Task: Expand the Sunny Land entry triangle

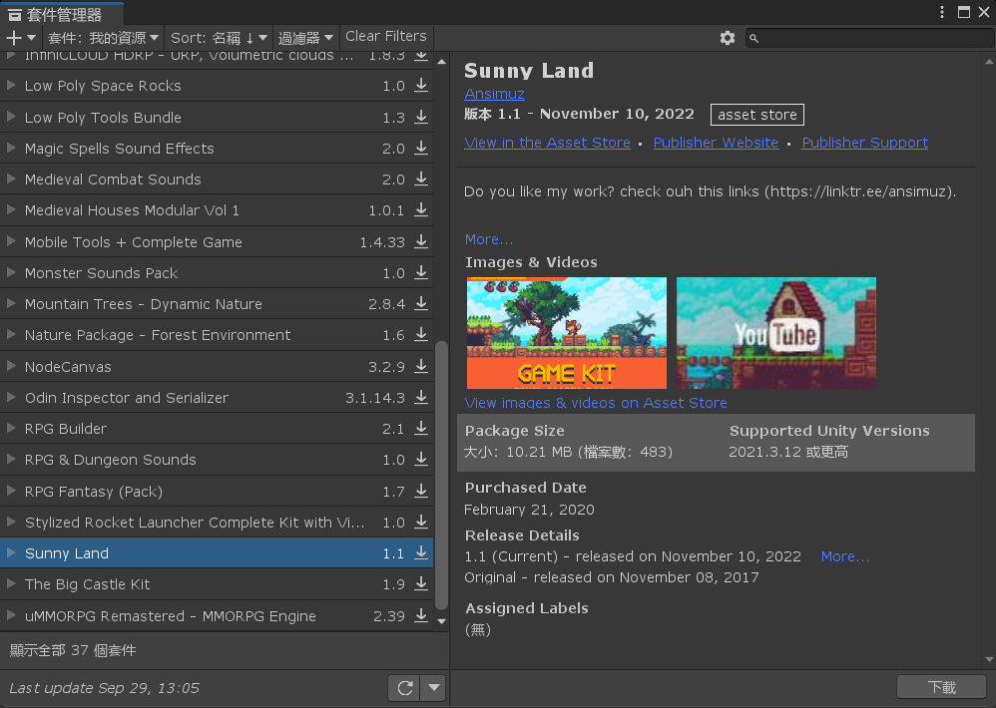Action: (x=11, y=553)
